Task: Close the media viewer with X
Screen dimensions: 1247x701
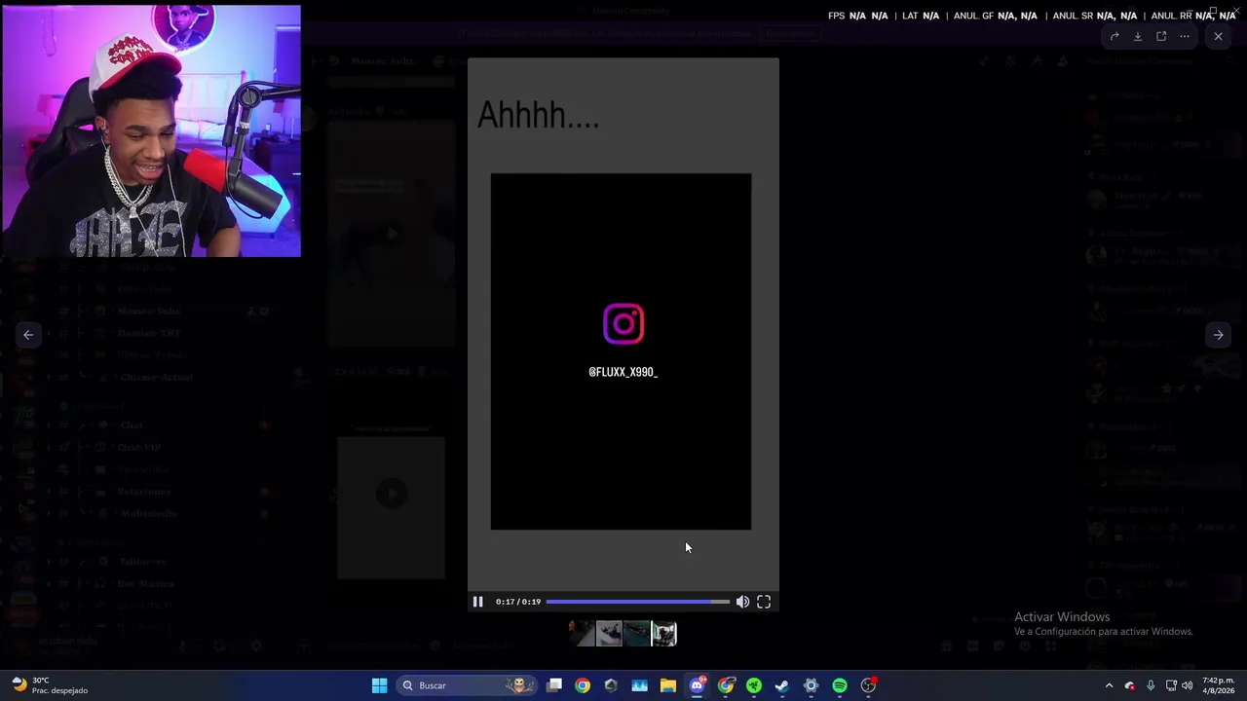Action: [1218, 36]
